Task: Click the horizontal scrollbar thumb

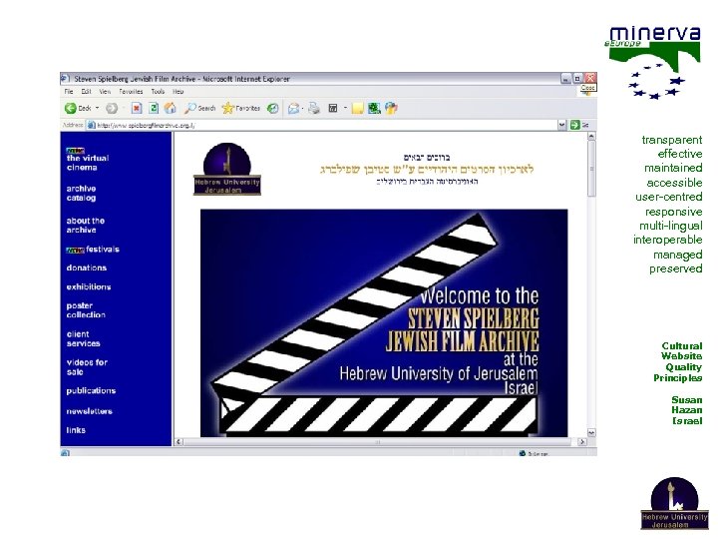Action: (x=377, y=442)
